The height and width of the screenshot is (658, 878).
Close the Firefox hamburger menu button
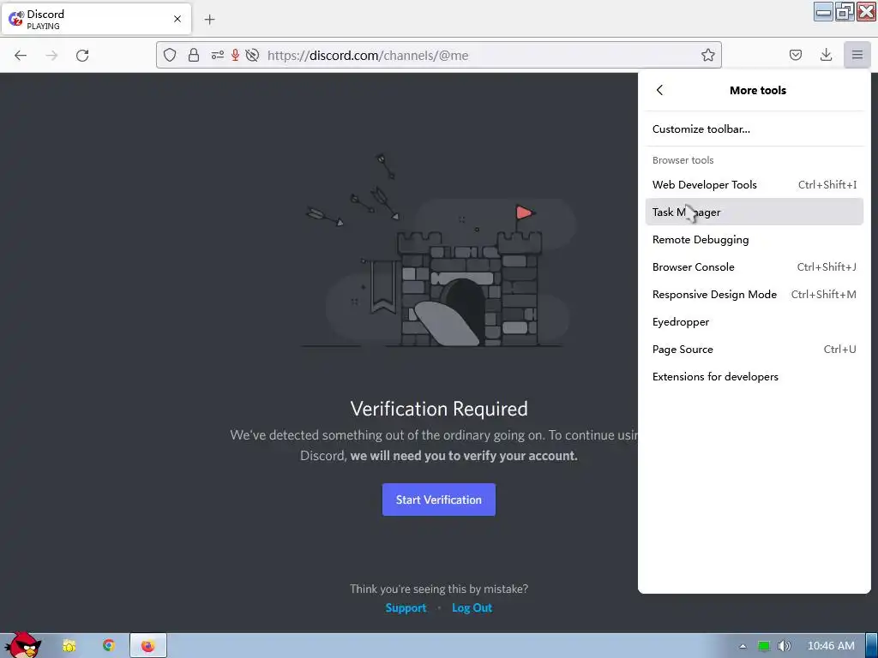point(857,55)
